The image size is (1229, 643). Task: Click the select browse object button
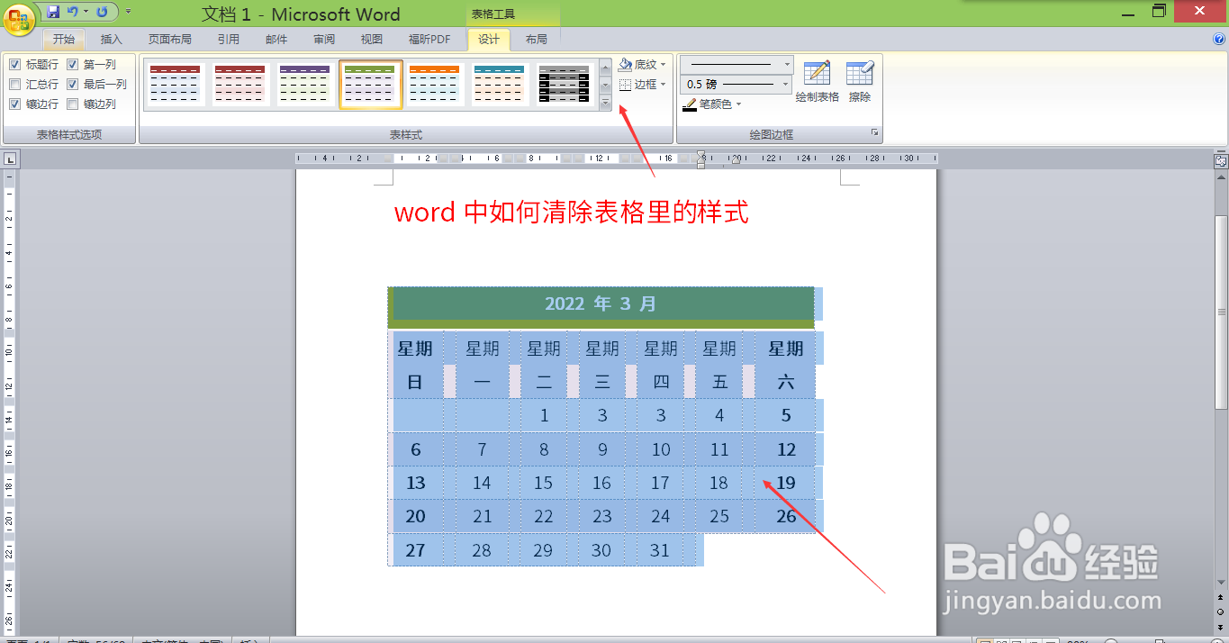pos(1221,611)
